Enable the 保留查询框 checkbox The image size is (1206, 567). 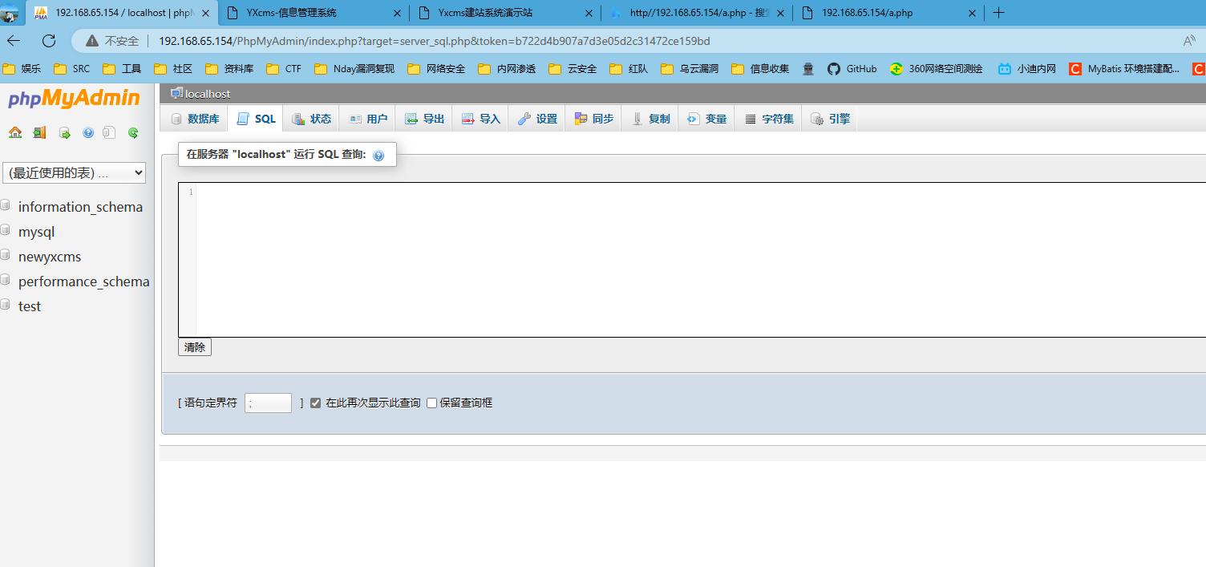[x=431, y=403]
